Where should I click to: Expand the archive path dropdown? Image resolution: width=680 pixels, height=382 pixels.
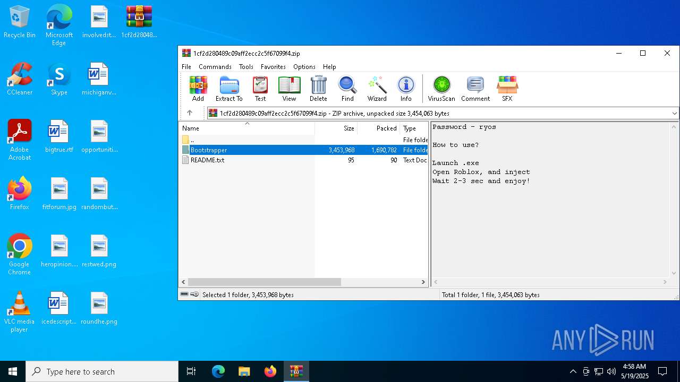(674, 113)
